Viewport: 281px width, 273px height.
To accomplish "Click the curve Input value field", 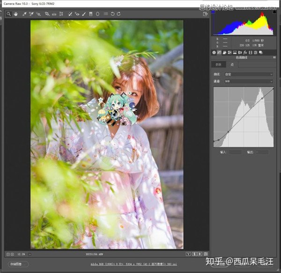I will (235, 152).
